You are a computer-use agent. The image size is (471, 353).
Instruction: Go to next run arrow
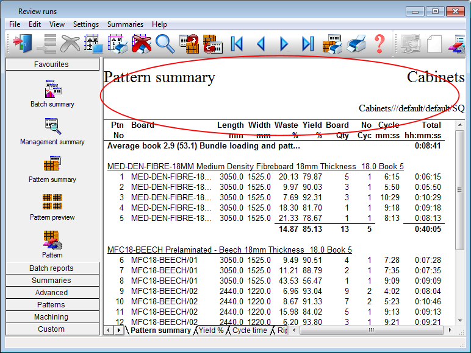[284, 44]
